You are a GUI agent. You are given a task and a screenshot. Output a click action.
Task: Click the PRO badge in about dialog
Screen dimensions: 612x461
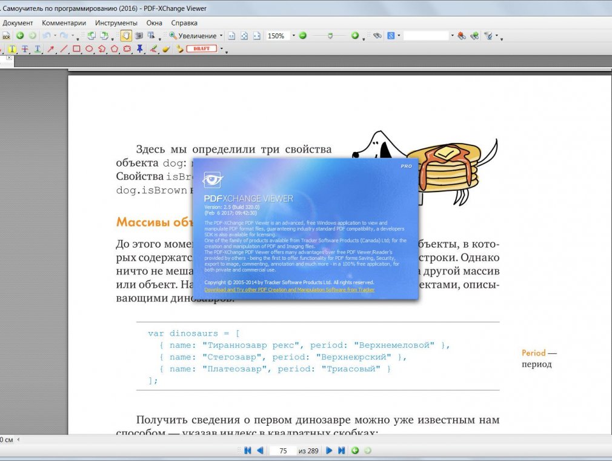tap(407, 167)
